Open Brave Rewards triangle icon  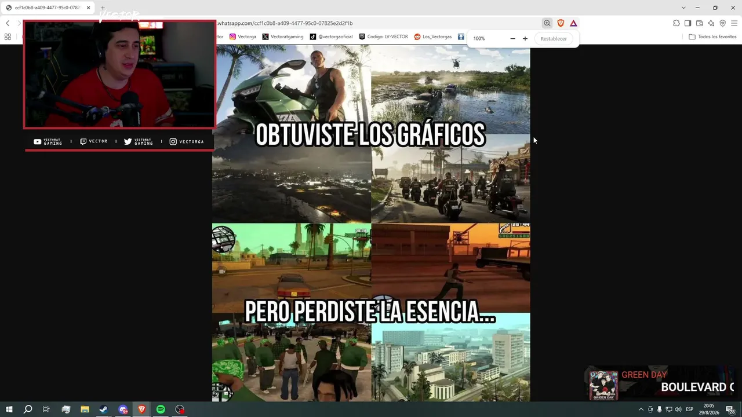[x=573, y=23]
